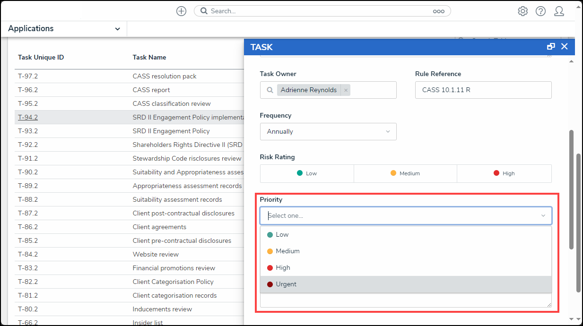Open the user profile icon

(559, 11)
